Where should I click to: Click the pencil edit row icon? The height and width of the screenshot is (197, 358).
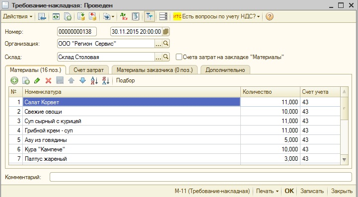click(37, 80)
